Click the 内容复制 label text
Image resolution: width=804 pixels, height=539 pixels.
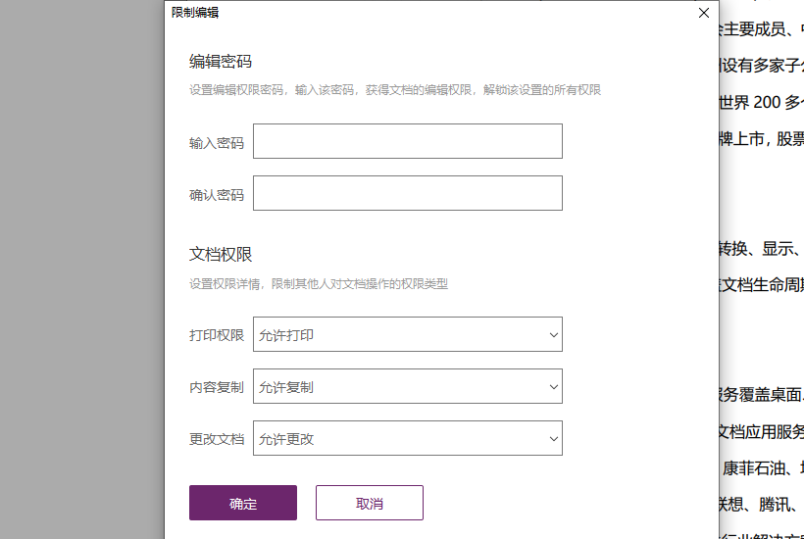click(217, 387)
